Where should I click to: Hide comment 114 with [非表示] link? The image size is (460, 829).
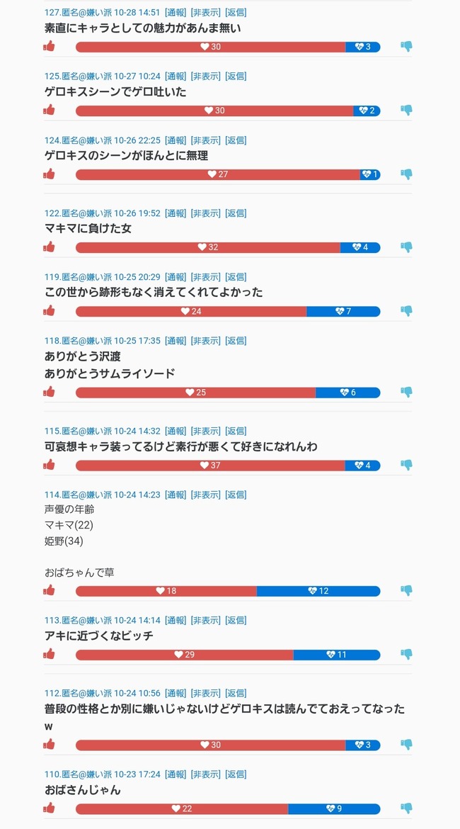205,495
